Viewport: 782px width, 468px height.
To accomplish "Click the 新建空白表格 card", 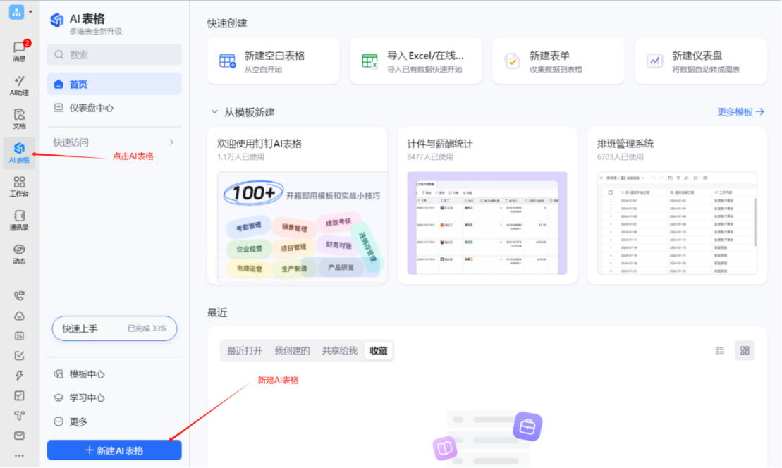I will (x=274, y=61).
